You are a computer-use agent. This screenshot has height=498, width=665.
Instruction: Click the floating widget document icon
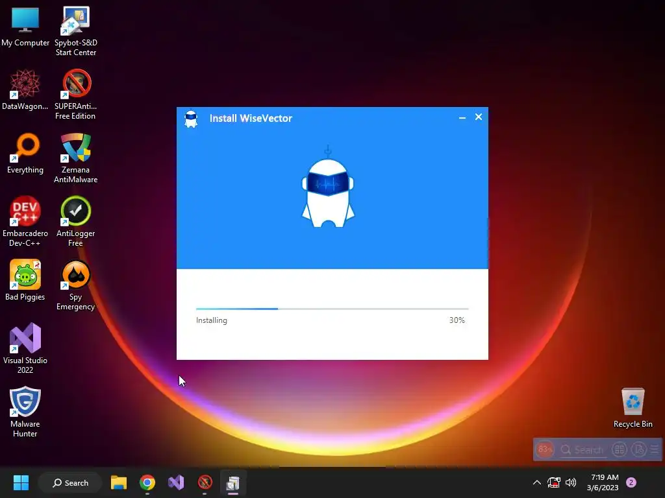[x=639, y=450]
